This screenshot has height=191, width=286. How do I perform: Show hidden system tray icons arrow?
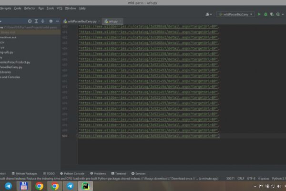[x=255, y=186]
